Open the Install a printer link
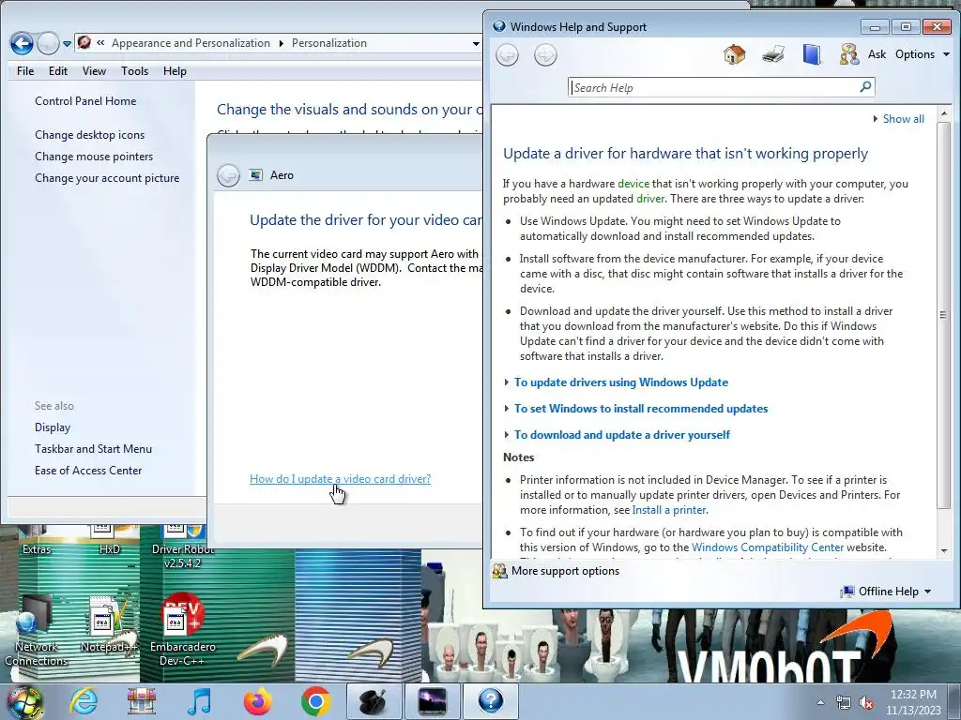Image resolution: width=961 pixels, height=720 pixels. [x=669, y=510]
